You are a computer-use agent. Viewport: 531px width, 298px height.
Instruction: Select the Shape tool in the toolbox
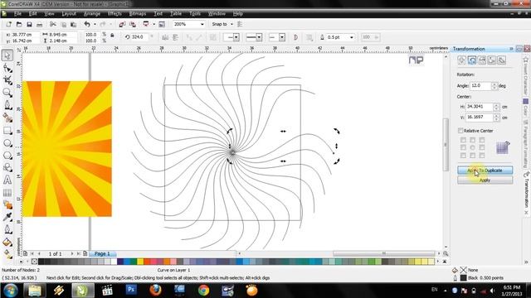[7, 68]
